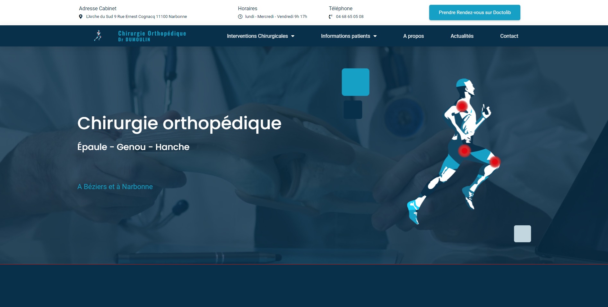This screenshot has height=307, width=608.
Task: Click the Épaule - Genou - Hanche subtitle
Action: click(x=134, y=147)
